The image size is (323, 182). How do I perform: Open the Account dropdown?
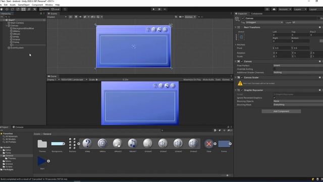click(x=285, y=9)
